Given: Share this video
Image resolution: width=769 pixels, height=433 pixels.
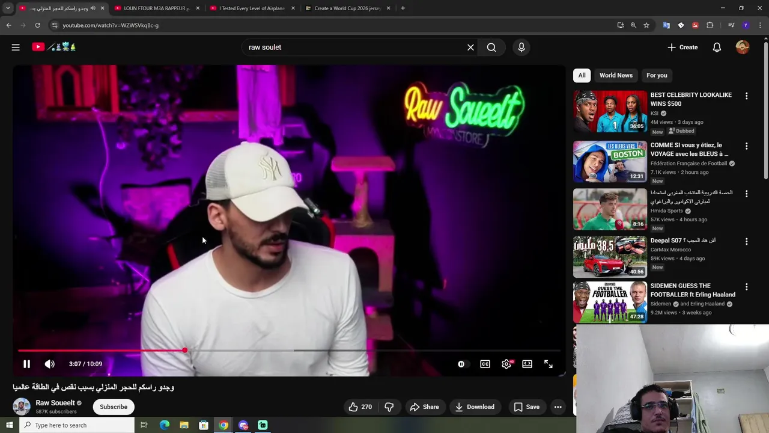Looking at the screenshot, I should [x=424, y=407].
